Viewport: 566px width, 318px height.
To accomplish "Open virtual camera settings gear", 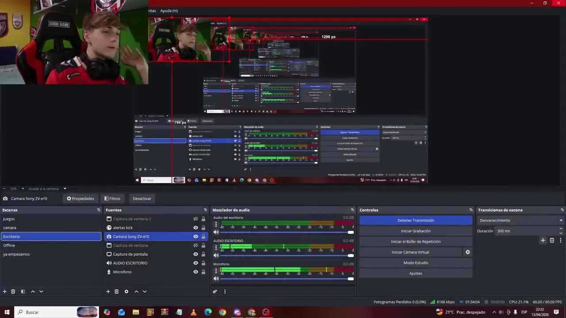I will (468, 252).
